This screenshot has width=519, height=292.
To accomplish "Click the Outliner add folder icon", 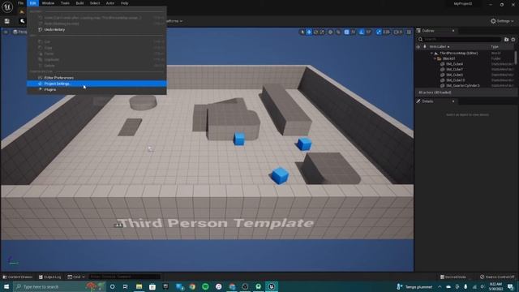I will (x=506, y=40).
